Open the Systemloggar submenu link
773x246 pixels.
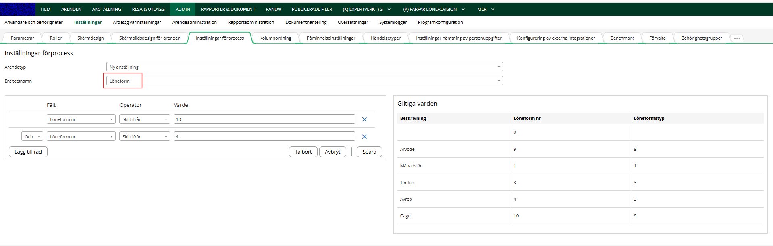[393, 22]
